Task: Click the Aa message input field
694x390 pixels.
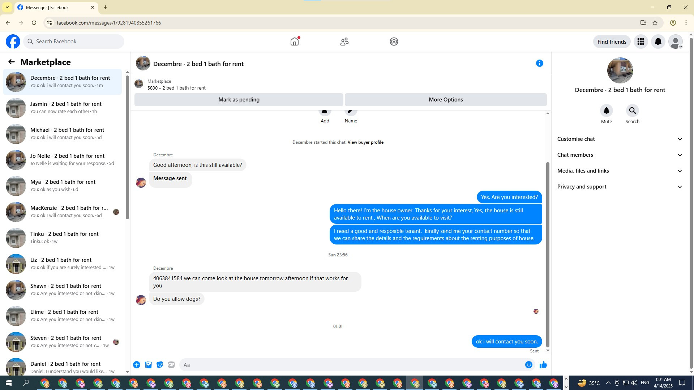Action: coord(351,365)
